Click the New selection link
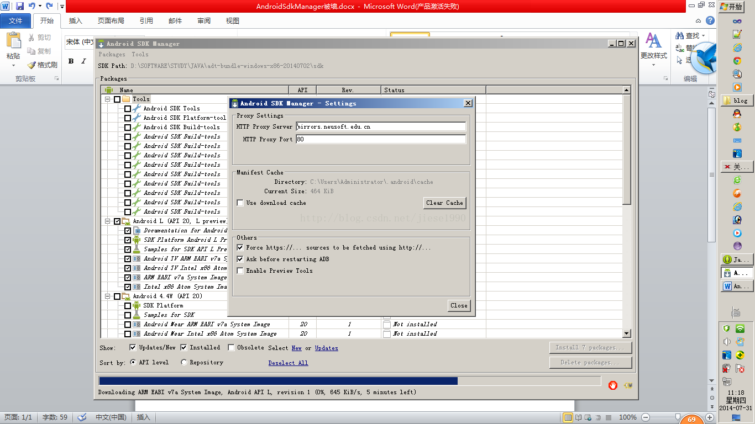 297,348
